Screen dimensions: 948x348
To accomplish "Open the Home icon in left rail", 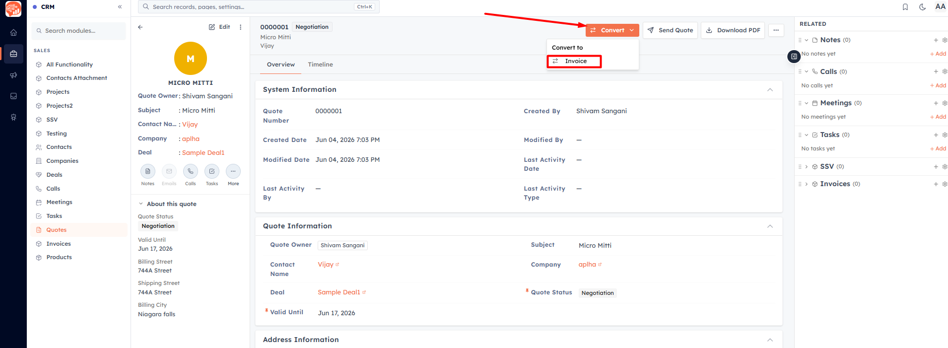I will (13, 33).
